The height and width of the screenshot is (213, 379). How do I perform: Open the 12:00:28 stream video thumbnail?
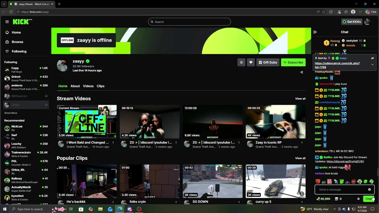pos(213,122)
